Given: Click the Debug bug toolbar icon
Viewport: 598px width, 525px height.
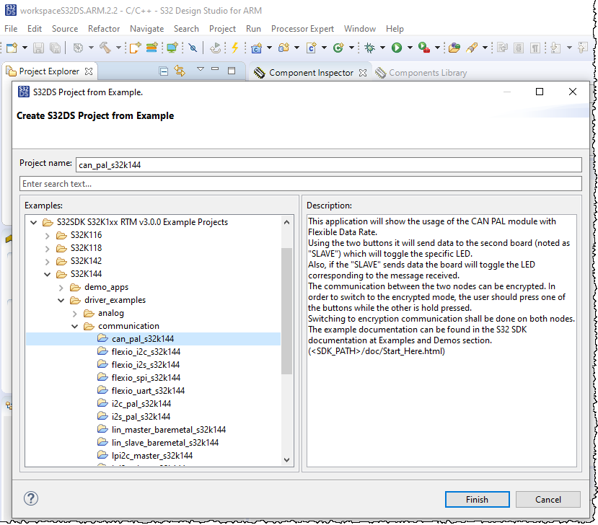Looking at the screenshot, I should [x=369, y=48].
